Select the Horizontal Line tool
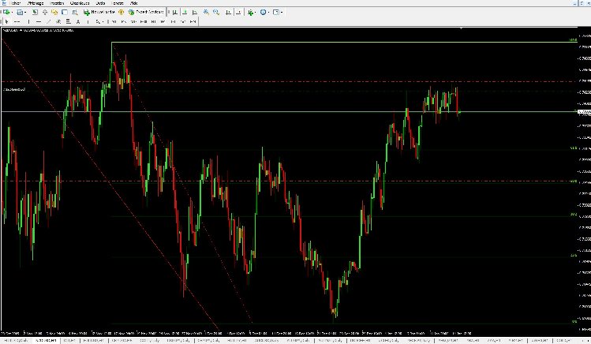The width and height of the screenshot is (591, 344). (39, 22)
